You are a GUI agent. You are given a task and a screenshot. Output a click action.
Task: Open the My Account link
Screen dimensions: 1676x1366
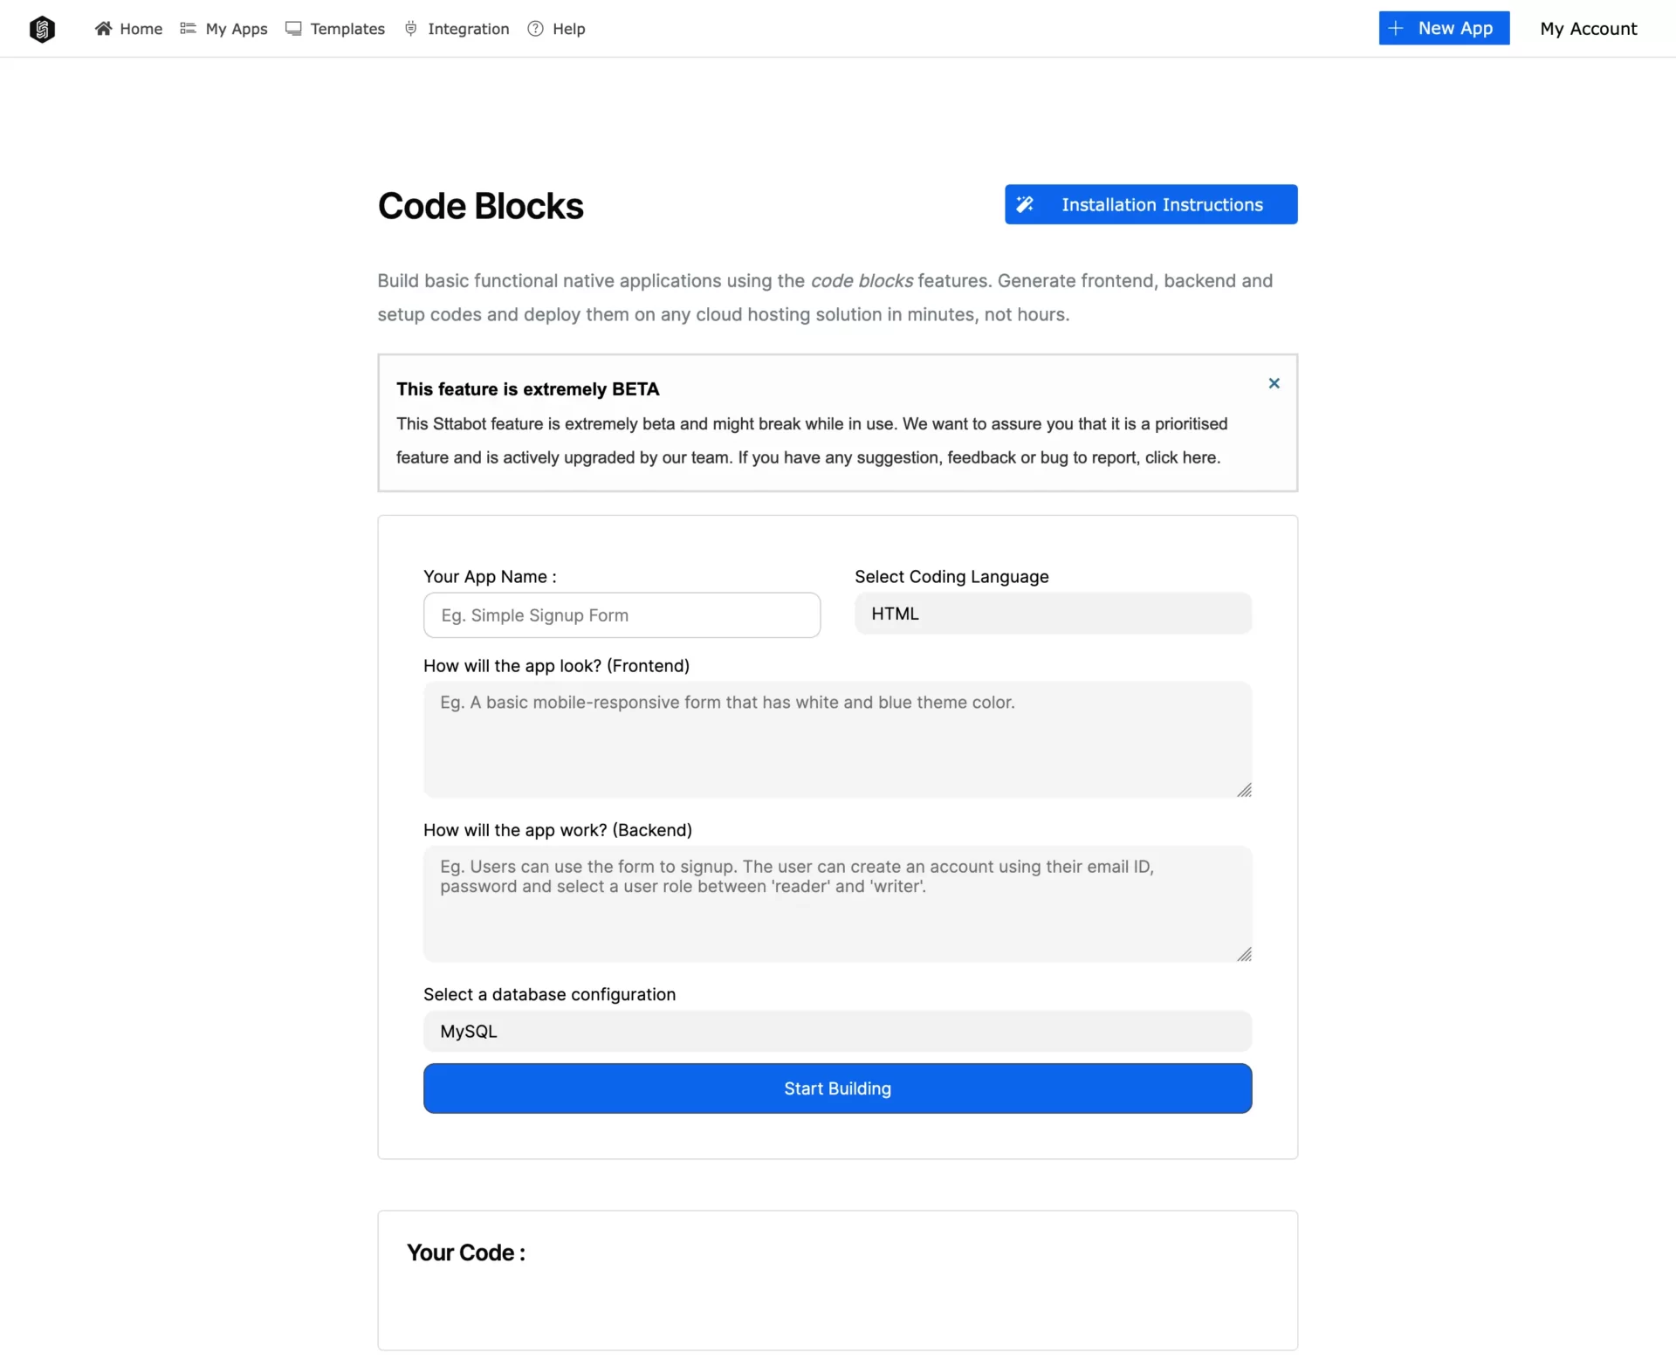click(1588, 29)
